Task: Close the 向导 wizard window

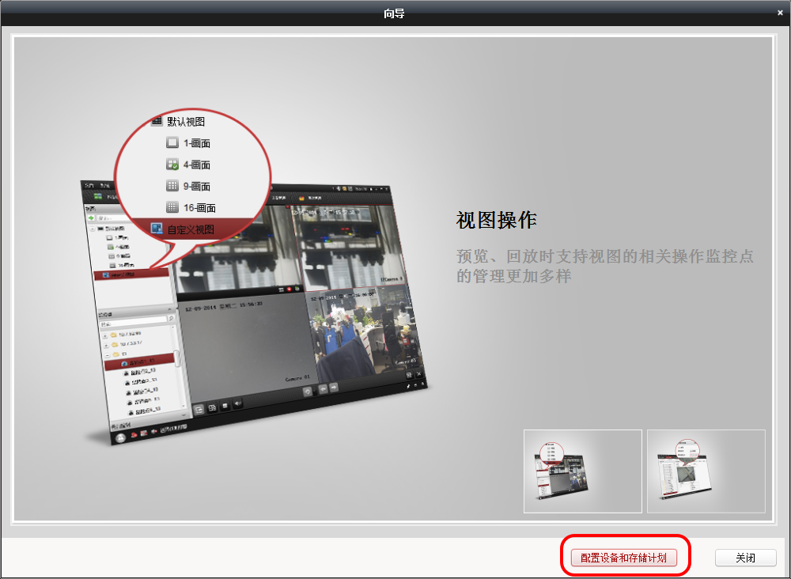Action: 780,13
